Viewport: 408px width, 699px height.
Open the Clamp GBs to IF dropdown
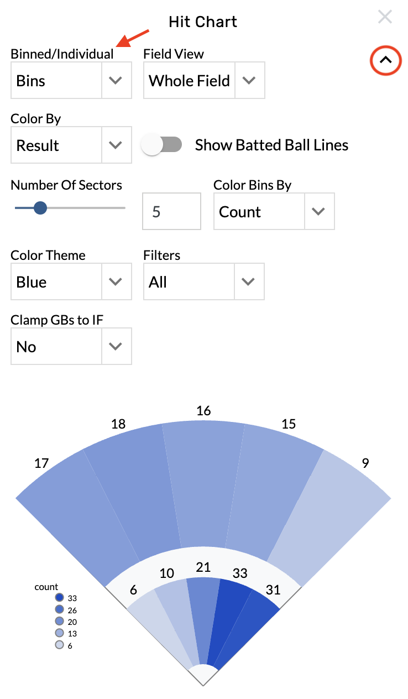pos(71,347)
